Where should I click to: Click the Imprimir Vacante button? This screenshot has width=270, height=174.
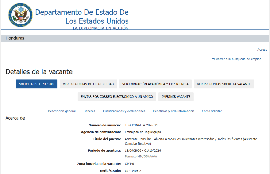(x=176, y=97)
